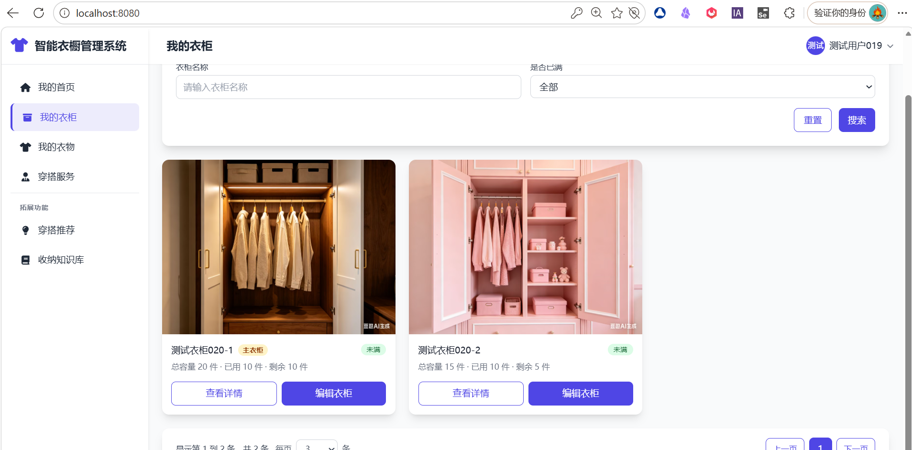Open the IA extension icon

pos(737,13)
